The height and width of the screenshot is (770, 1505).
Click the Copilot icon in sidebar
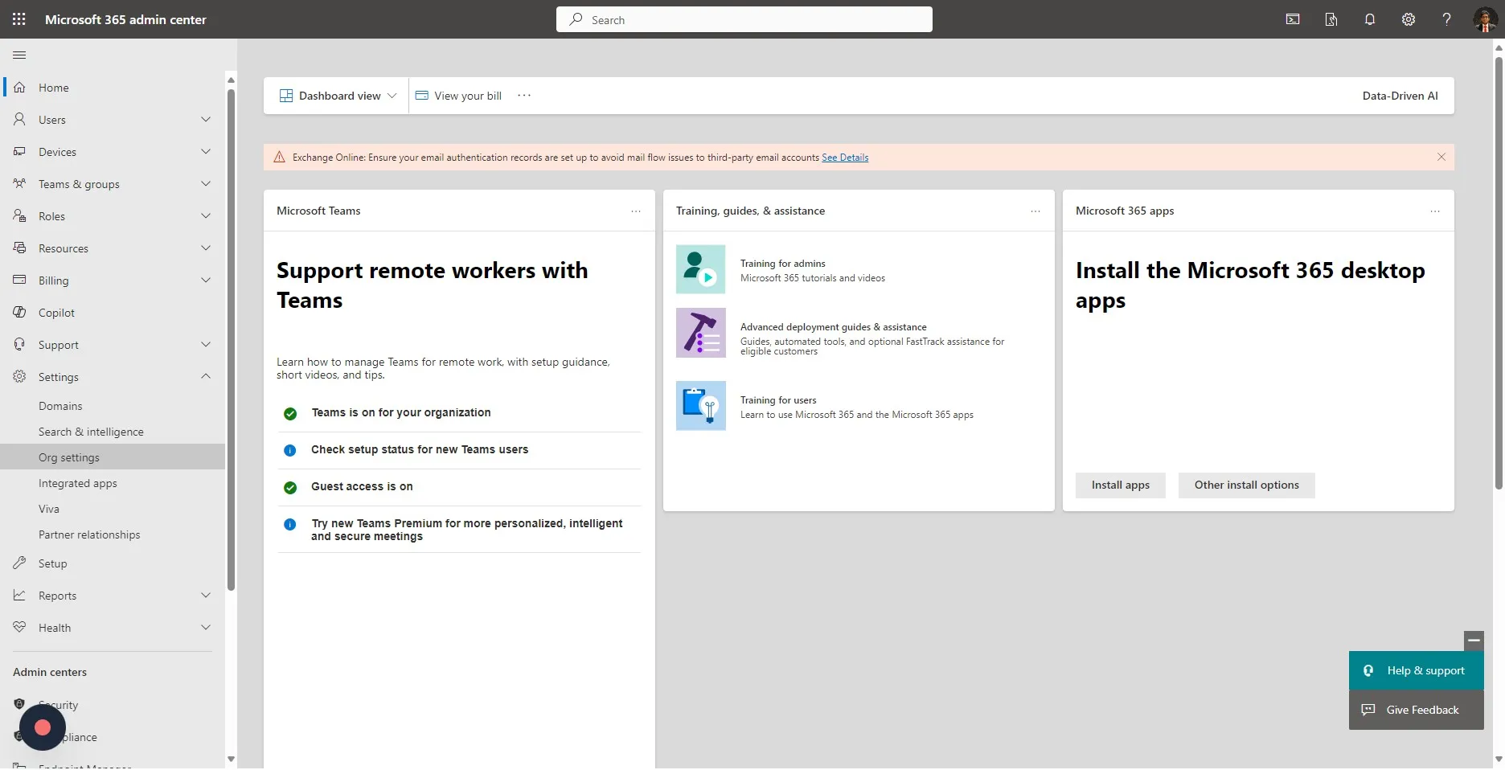(x=19, y=312)
